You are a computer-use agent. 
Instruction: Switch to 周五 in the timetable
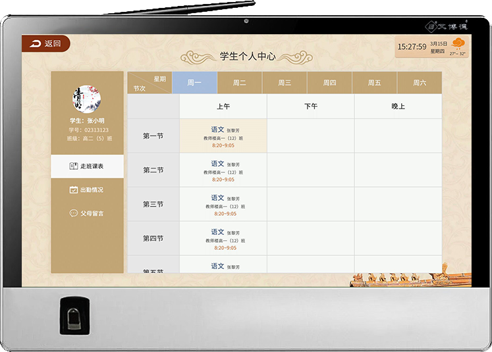tap(374, 83)
